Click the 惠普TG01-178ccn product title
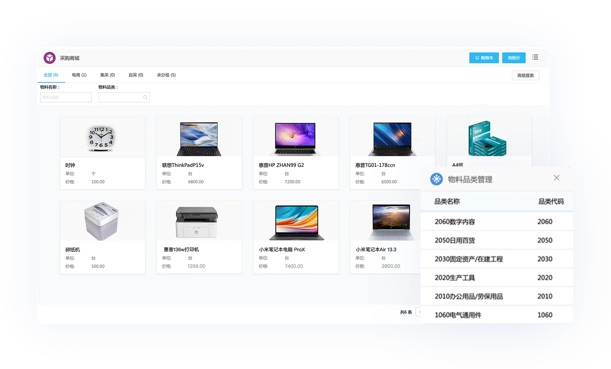611x369 pixels. [375, 165]
